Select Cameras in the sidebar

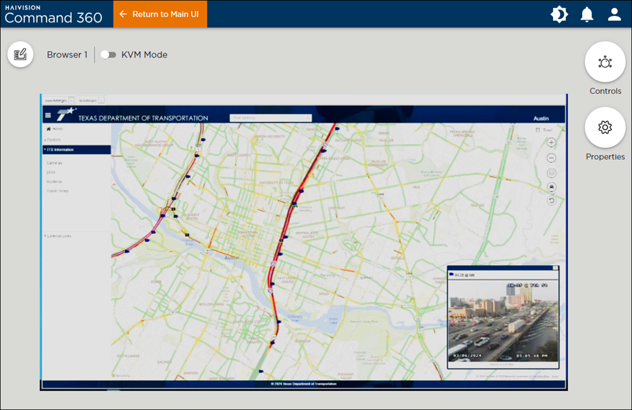pos(54,163)
